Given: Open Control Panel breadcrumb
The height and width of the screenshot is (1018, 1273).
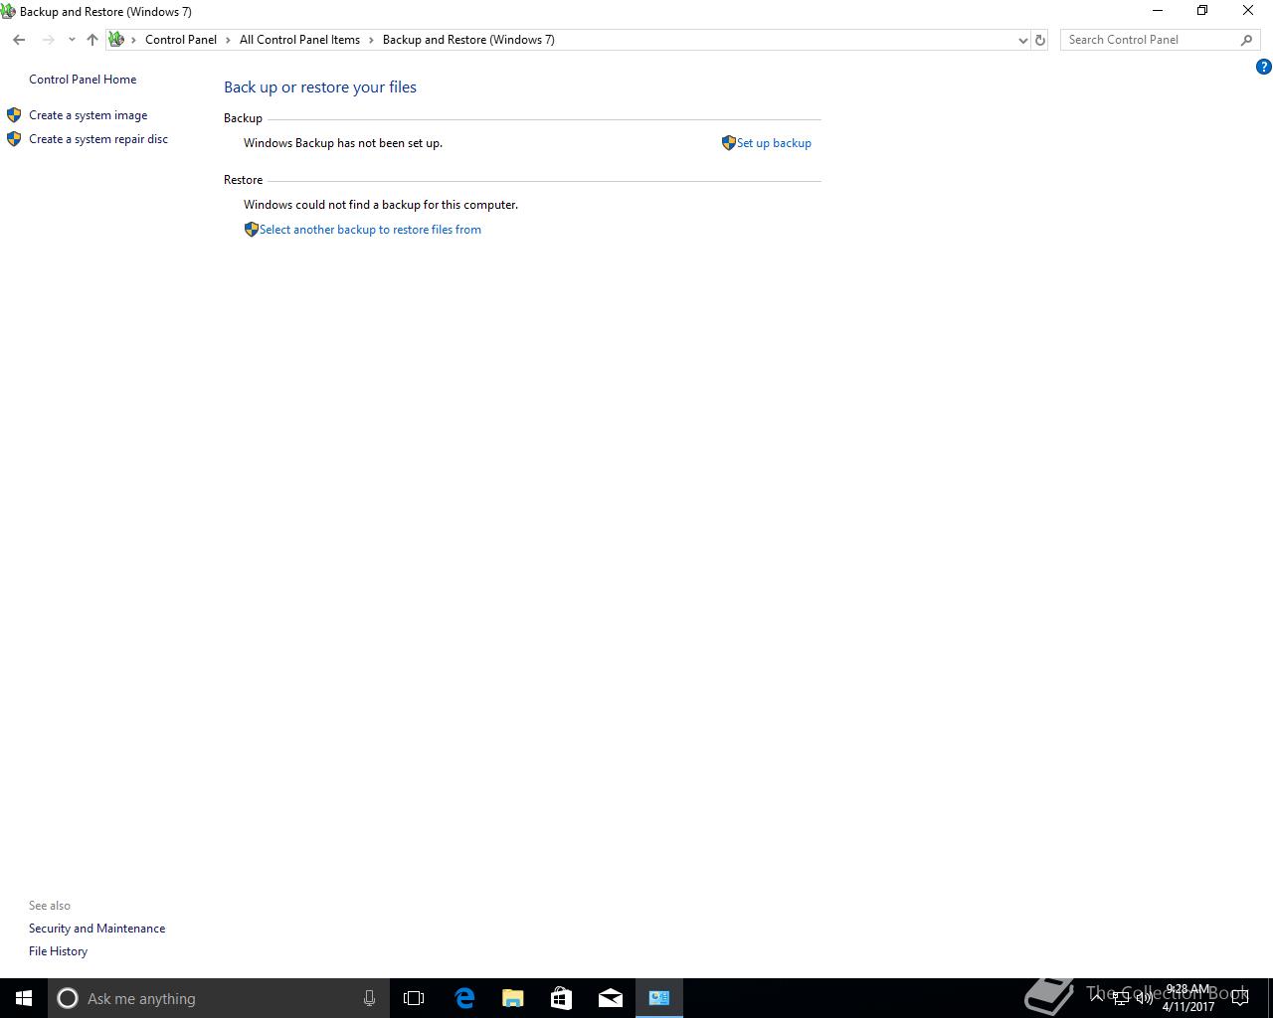Looking at the screenshot, I should coord(181,40).
